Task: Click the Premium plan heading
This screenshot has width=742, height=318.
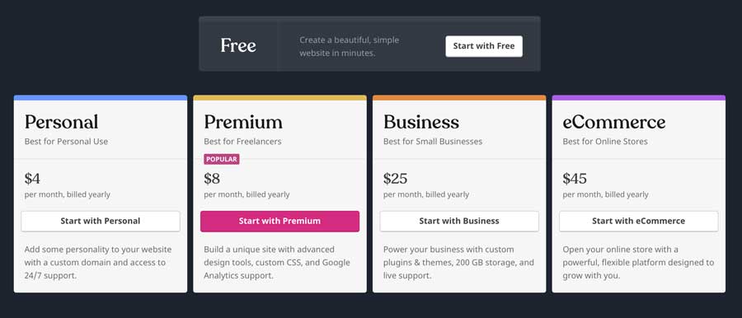Action: point(243,122)
